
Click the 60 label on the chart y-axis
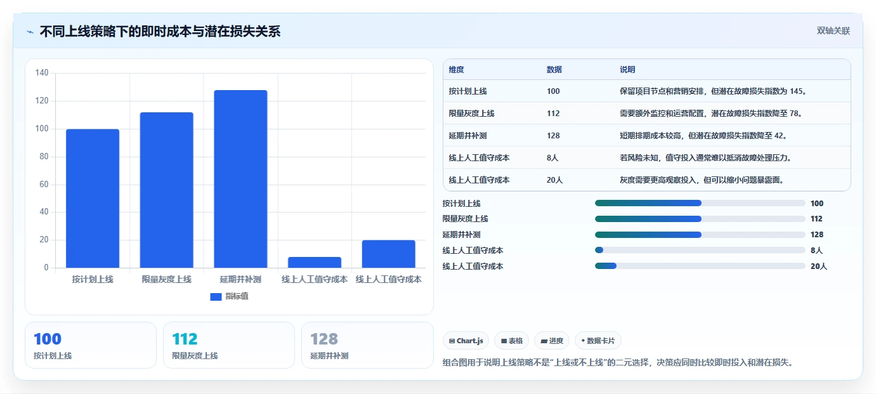[x=44, y=185]
